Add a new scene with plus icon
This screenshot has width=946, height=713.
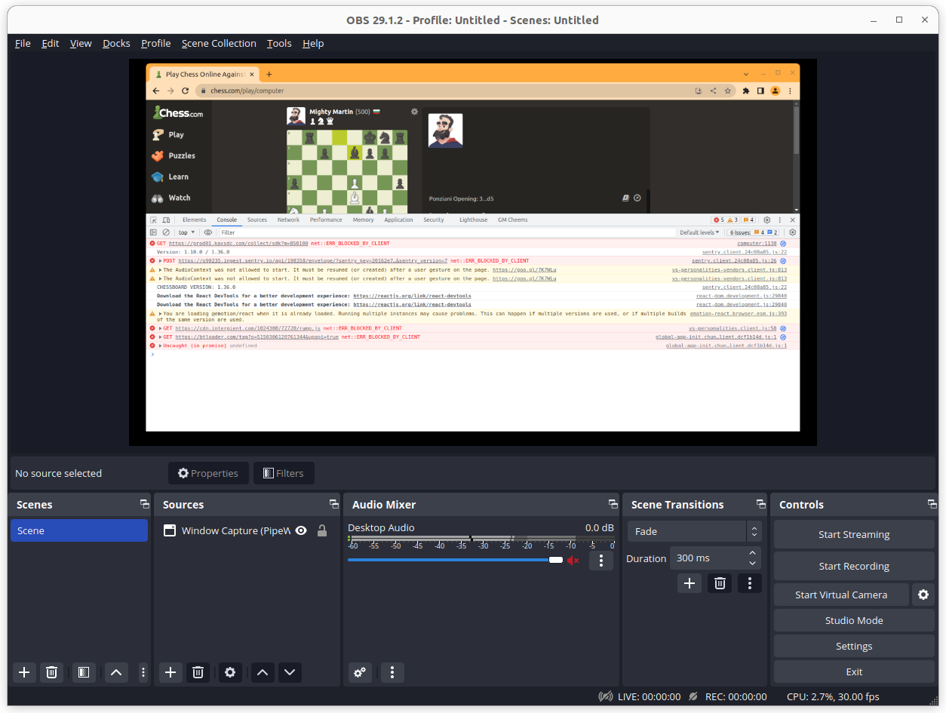(x=24, y=672)
